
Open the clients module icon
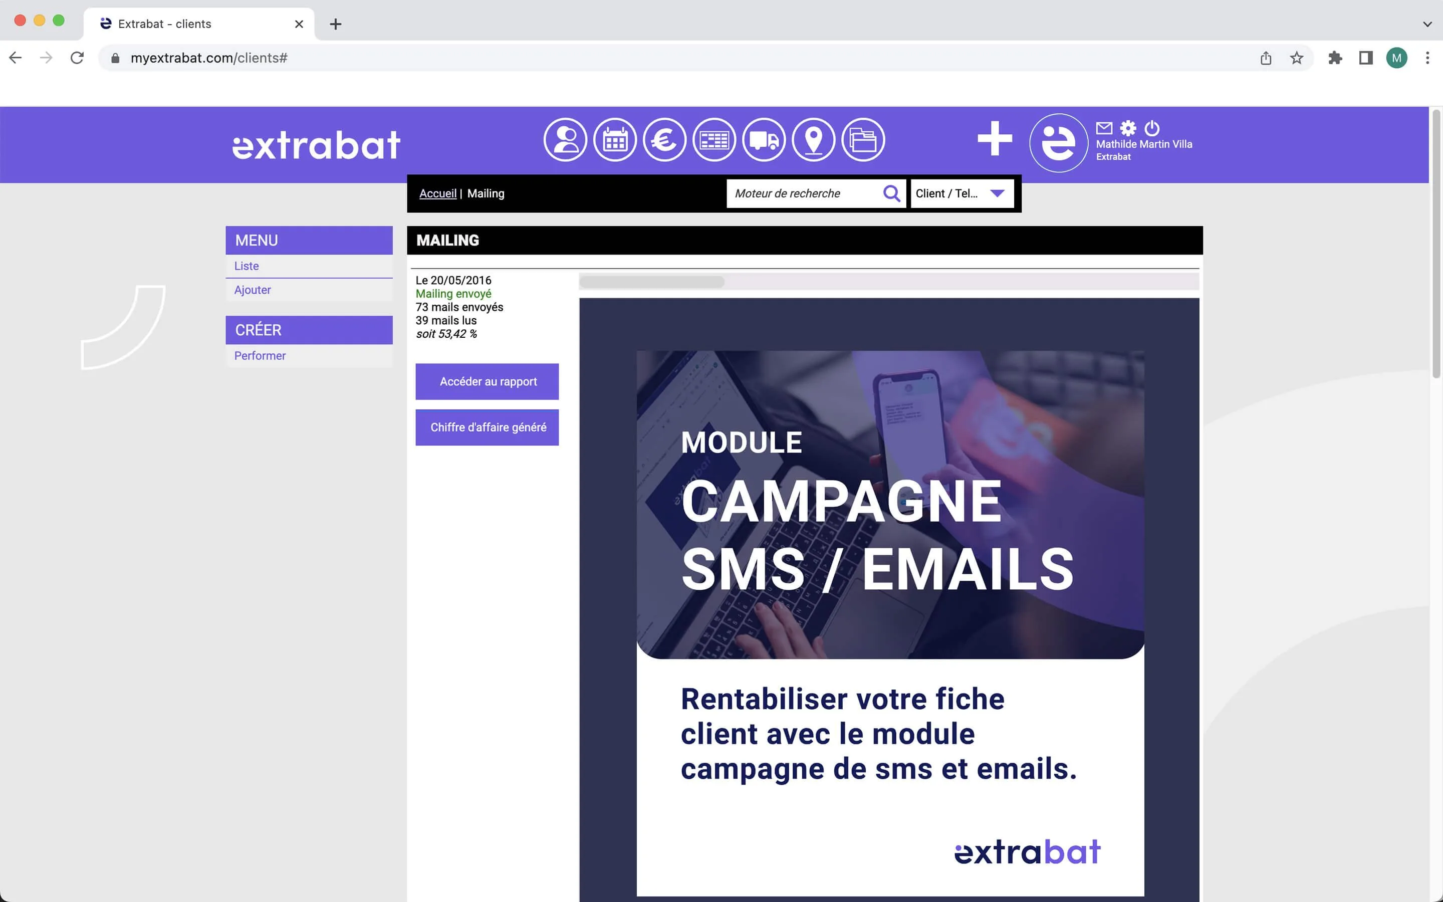point(565,140)
